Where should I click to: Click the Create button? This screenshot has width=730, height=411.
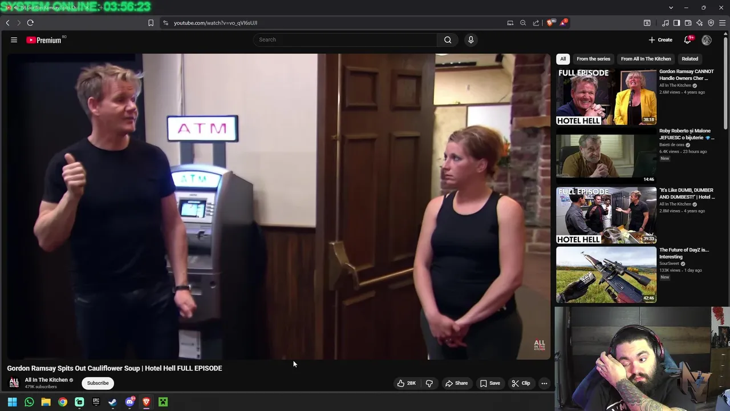660,40
